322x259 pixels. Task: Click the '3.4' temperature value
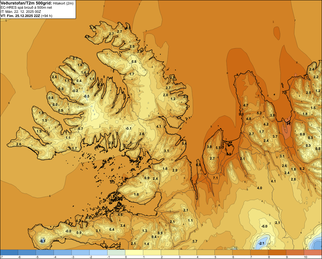point(123,226)
